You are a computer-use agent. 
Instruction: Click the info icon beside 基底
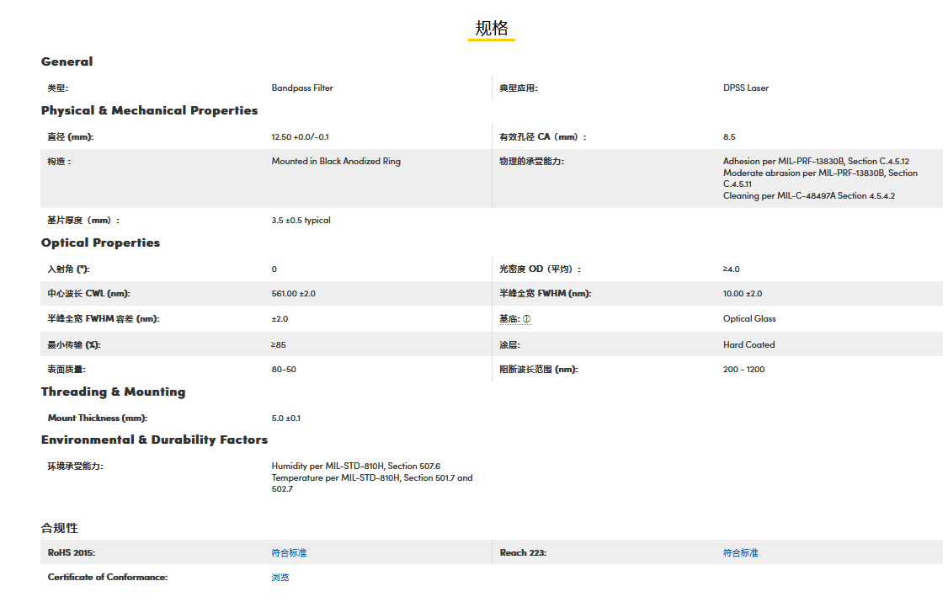tap(527, 319)
